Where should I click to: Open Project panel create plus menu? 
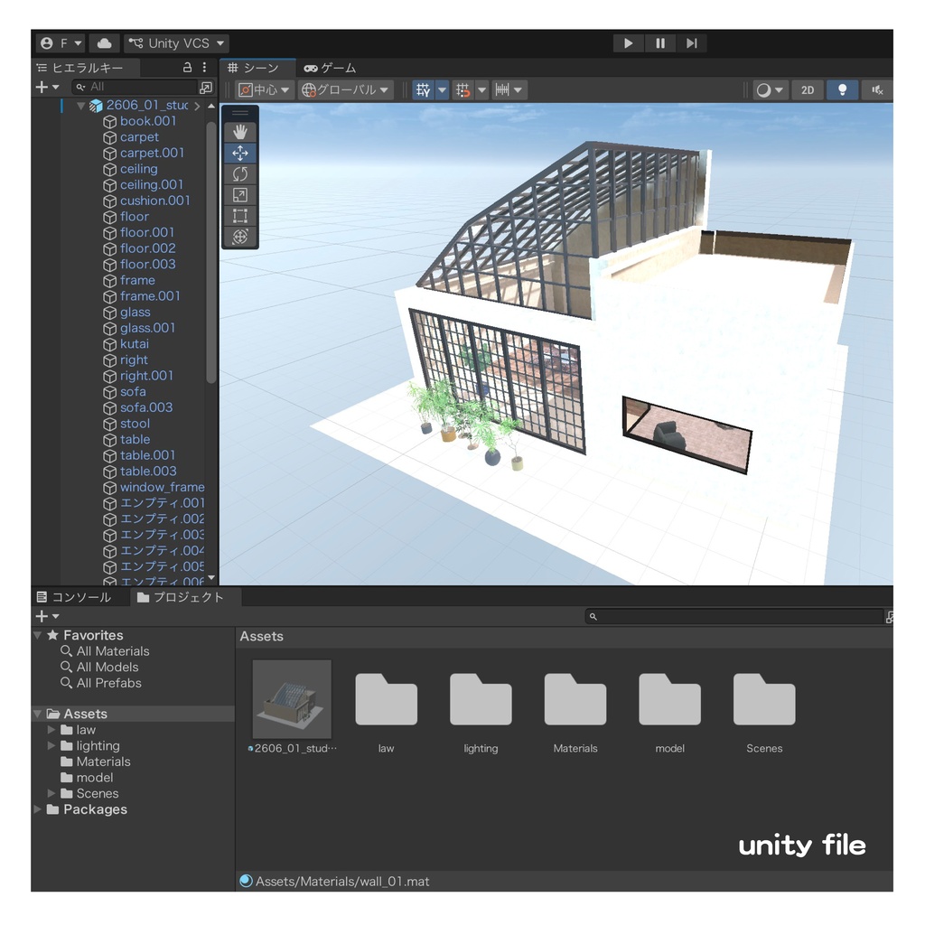coord(47,616)
